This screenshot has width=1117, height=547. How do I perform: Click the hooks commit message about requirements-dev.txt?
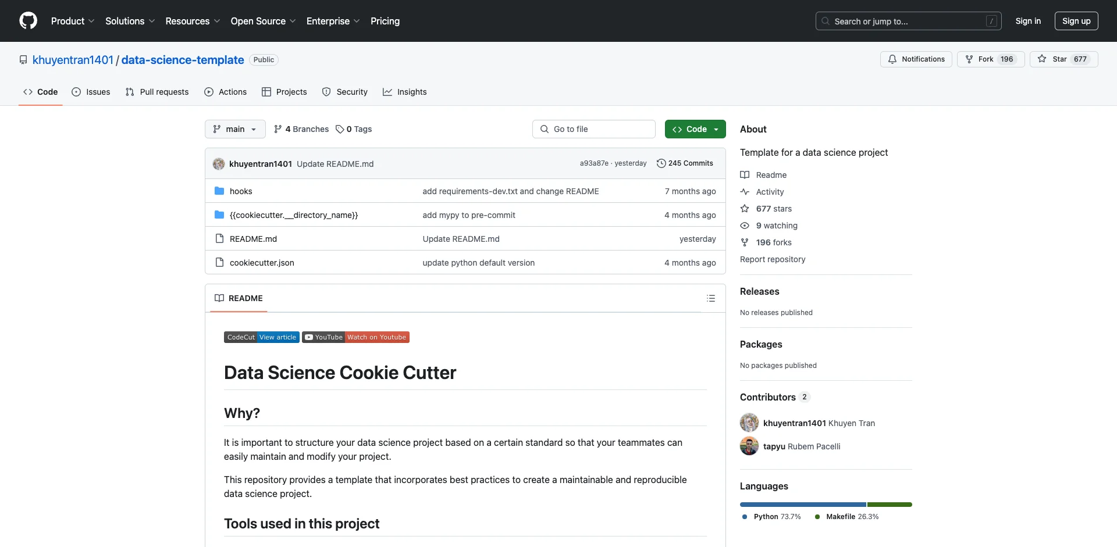tap(511, 191)
